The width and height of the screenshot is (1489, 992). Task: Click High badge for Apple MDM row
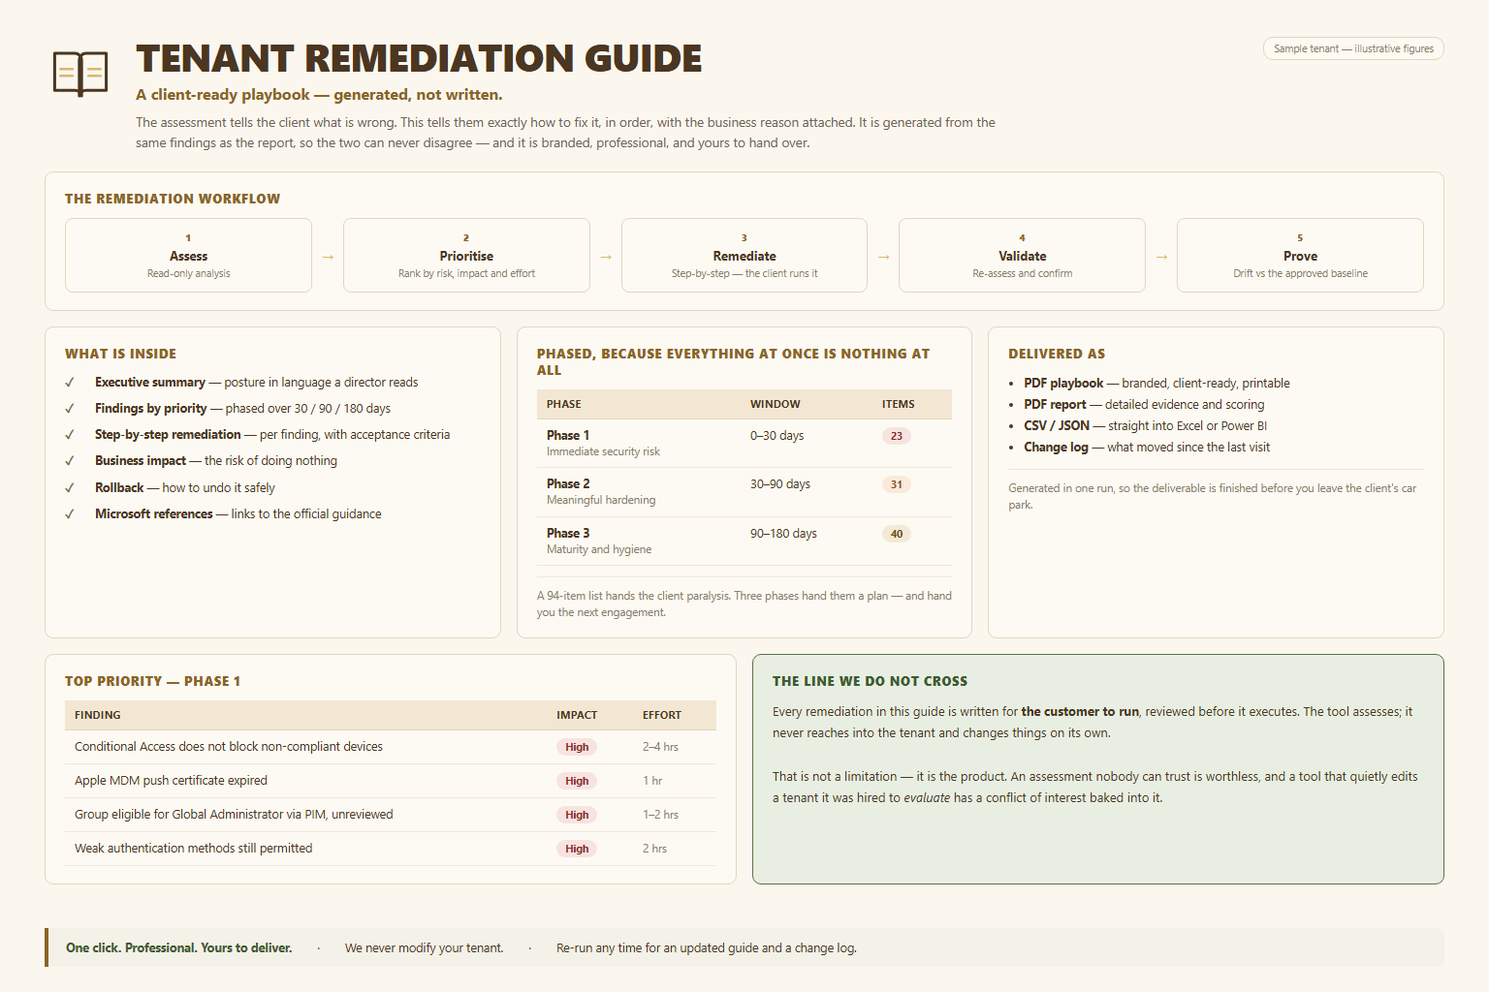[577, 781]
